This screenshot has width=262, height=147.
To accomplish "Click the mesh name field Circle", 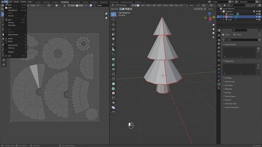I will (x=242, y=40).
